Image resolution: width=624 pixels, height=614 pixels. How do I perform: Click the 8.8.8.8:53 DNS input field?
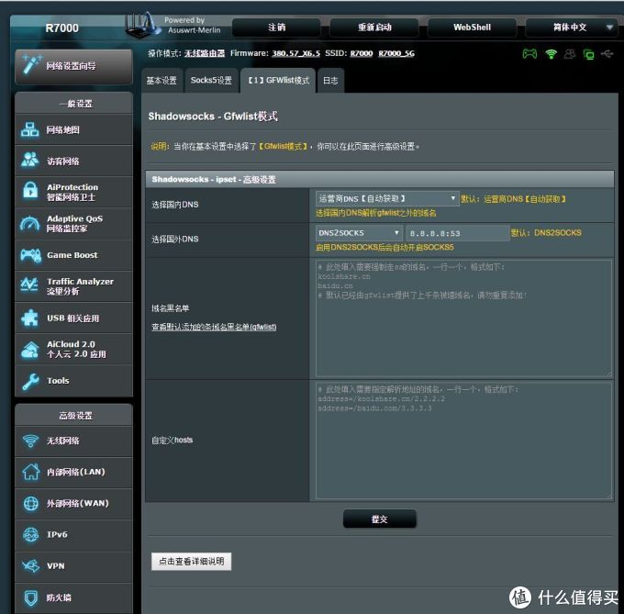(457, 233)
